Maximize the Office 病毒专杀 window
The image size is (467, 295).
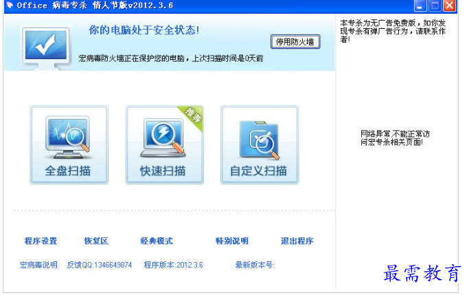click(x=435, y=6)
